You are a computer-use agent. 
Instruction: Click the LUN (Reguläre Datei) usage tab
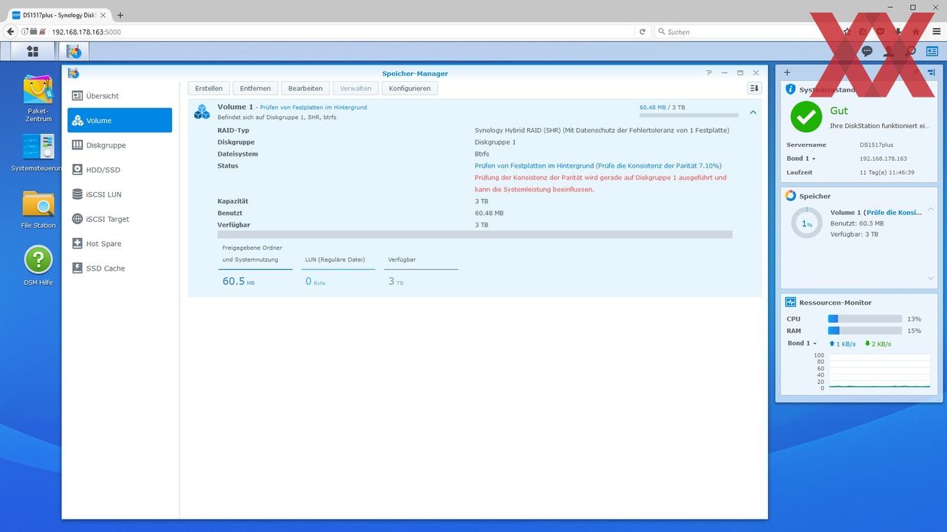click(338, 271)
